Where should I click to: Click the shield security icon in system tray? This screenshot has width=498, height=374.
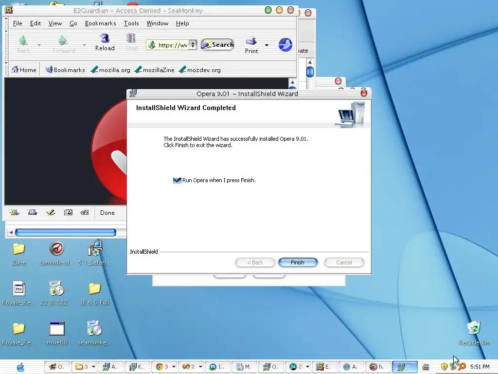pos(444,367)
